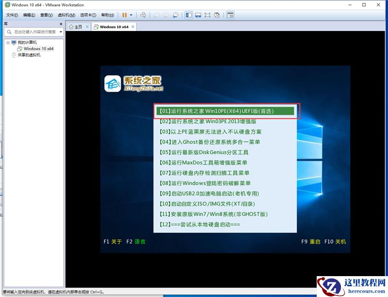388x297 pixels.
Task: Toggle the library sidebar view icon
Action: click(x=189, y=15)
